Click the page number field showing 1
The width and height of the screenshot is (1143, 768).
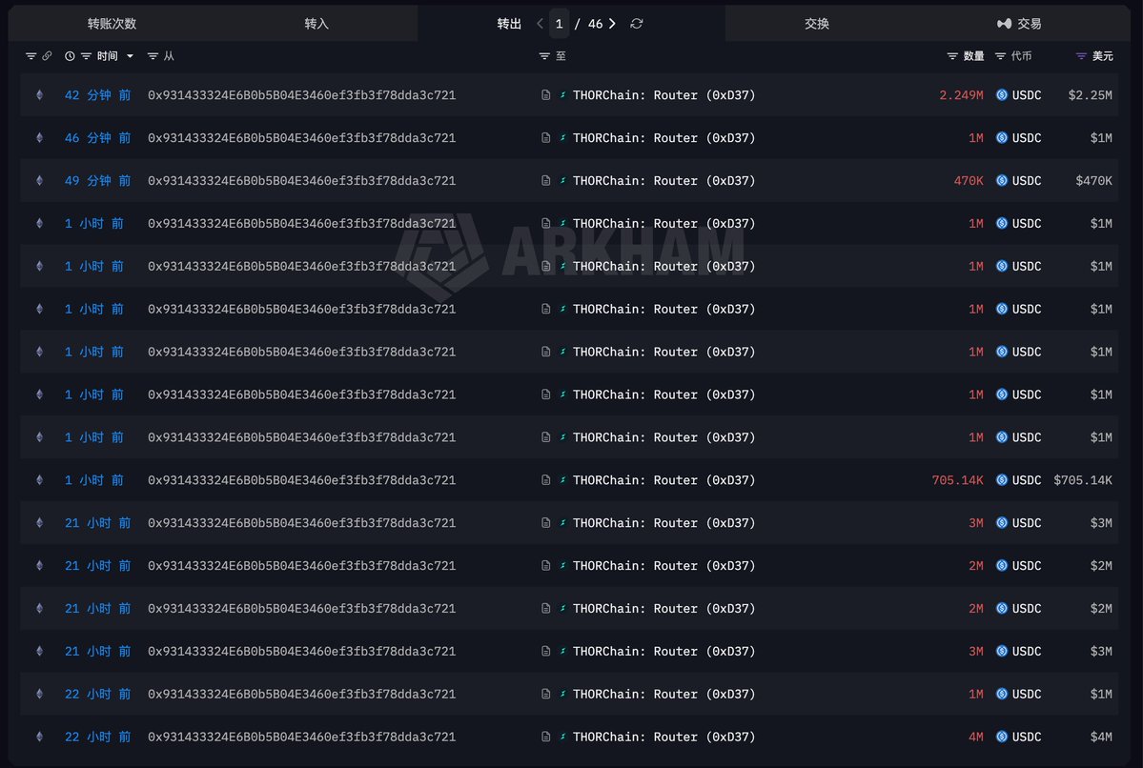click(x=560, y=23)
